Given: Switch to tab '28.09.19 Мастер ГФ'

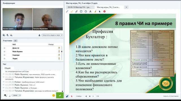Looking at the screenshot, I should (80, 7).
